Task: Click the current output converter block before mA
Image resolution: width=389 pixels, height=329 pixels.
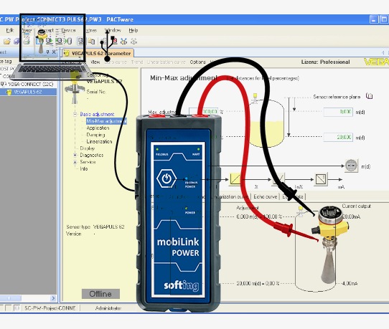Action: pyautogui.click(x=322, y=179)
